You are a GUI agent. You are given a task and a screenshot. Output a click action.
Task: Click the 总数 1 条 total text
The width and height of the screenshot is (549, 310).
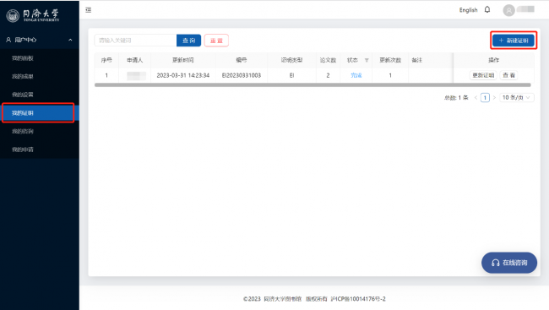click(x=456, y=98)
